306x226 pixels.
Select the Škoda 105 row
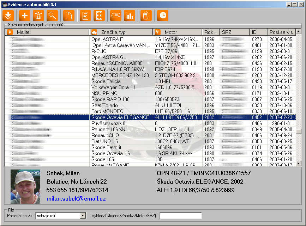150,159
